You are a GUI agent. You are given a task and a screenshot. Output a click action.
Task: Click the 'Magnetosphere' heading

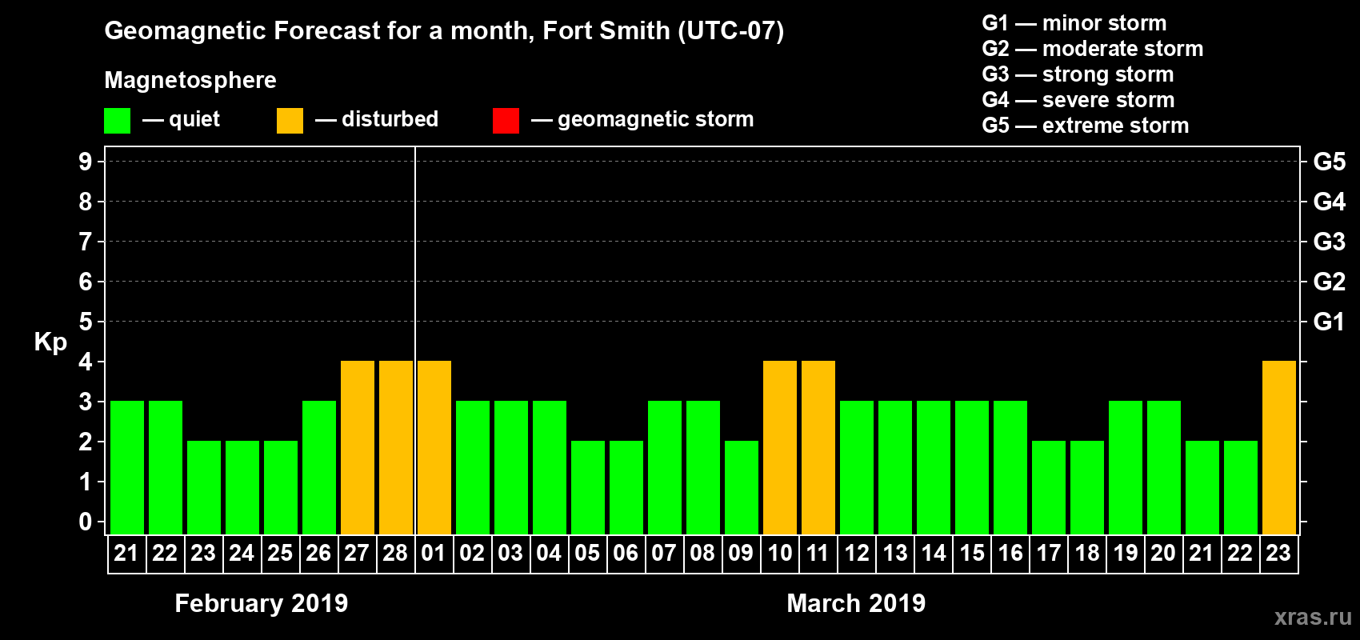(190, 80)
